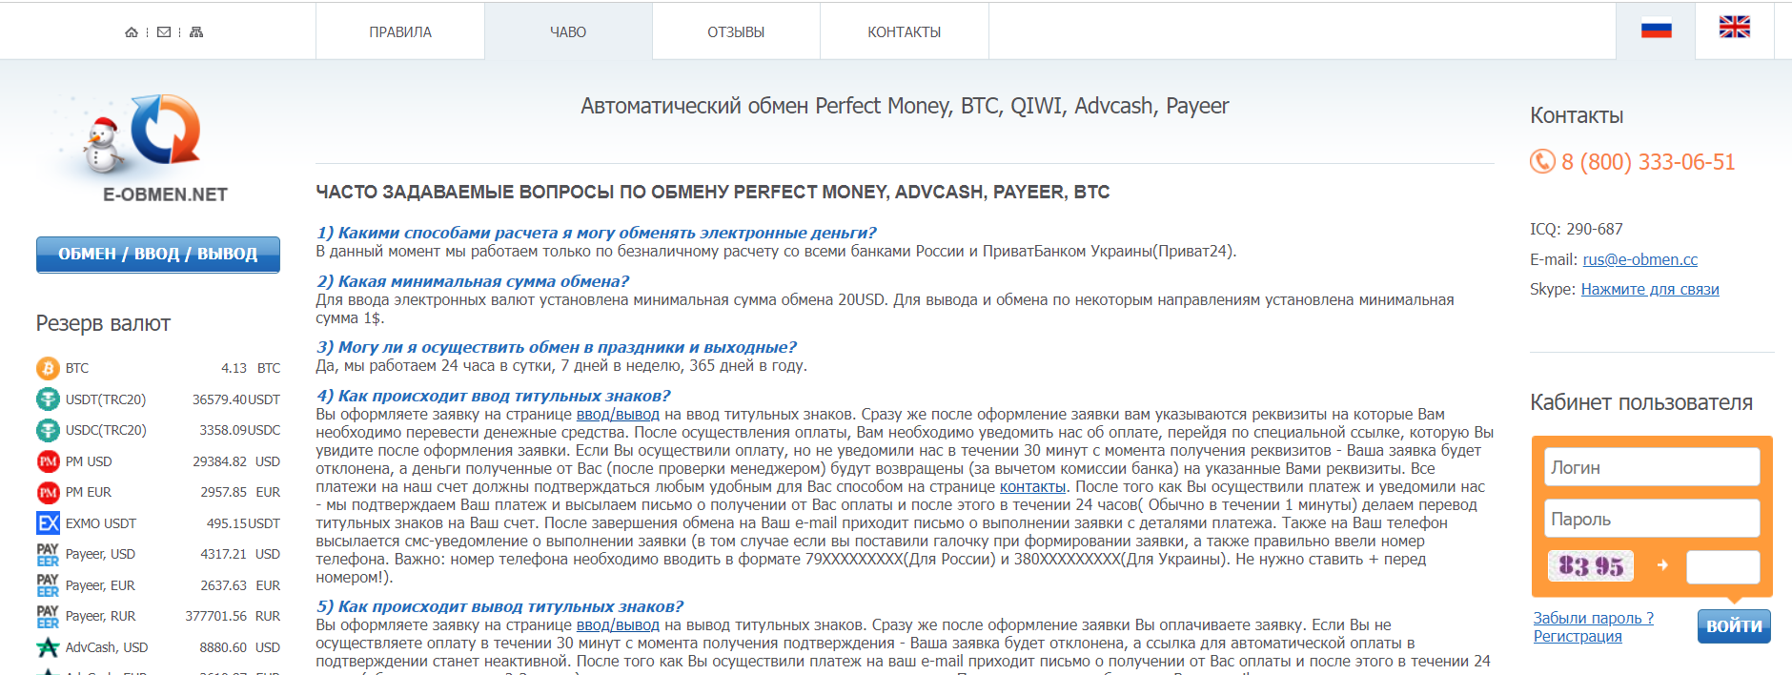Open the ЧАВО menu item
The width and height of the screenshot is (1792, 675).
point(568,32)
